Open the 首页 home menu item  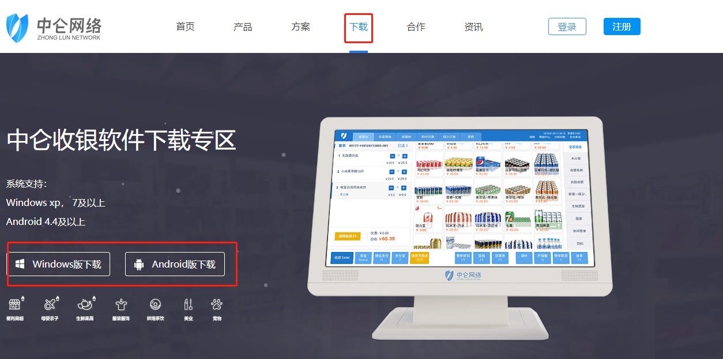[185, 26]
